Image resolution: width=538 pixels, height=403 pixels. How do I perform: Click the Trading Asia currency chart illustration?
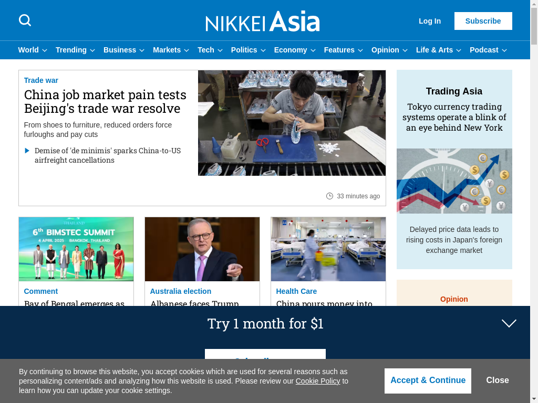(454, 181)
